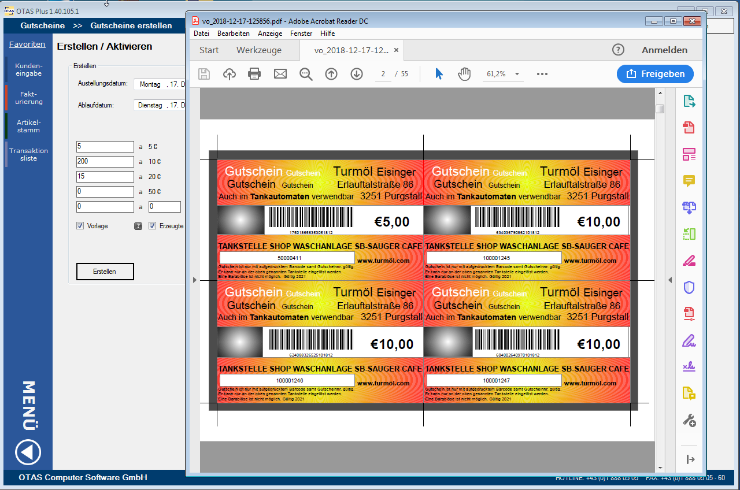
Task: Open more tools ellipsis icon
Action: [542, 74]
